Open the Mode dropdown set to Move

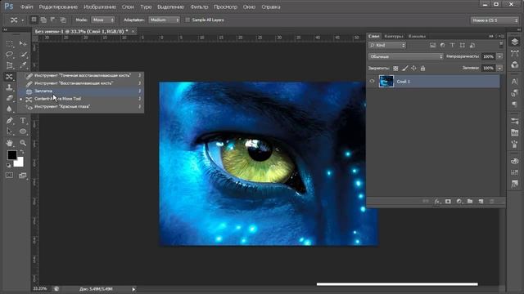pos(102,20)
